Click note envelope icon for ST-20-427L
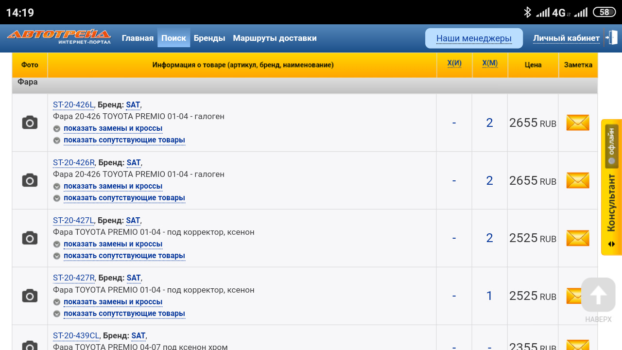Image resolution: width=622 pixels, height=350 pixels. [x=578, y=238]
